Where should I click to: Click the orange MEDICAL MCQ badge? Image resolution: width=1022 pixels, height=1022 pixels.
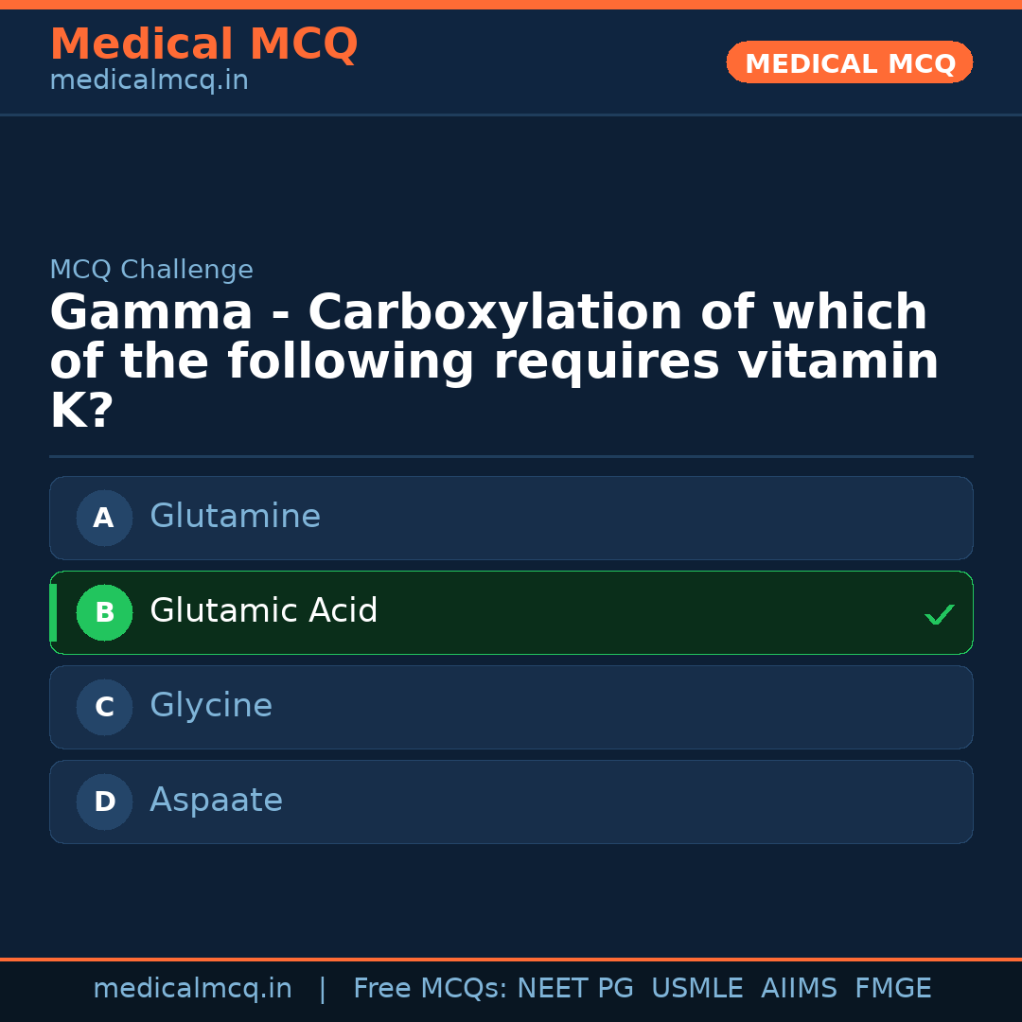tap(849, 62)
